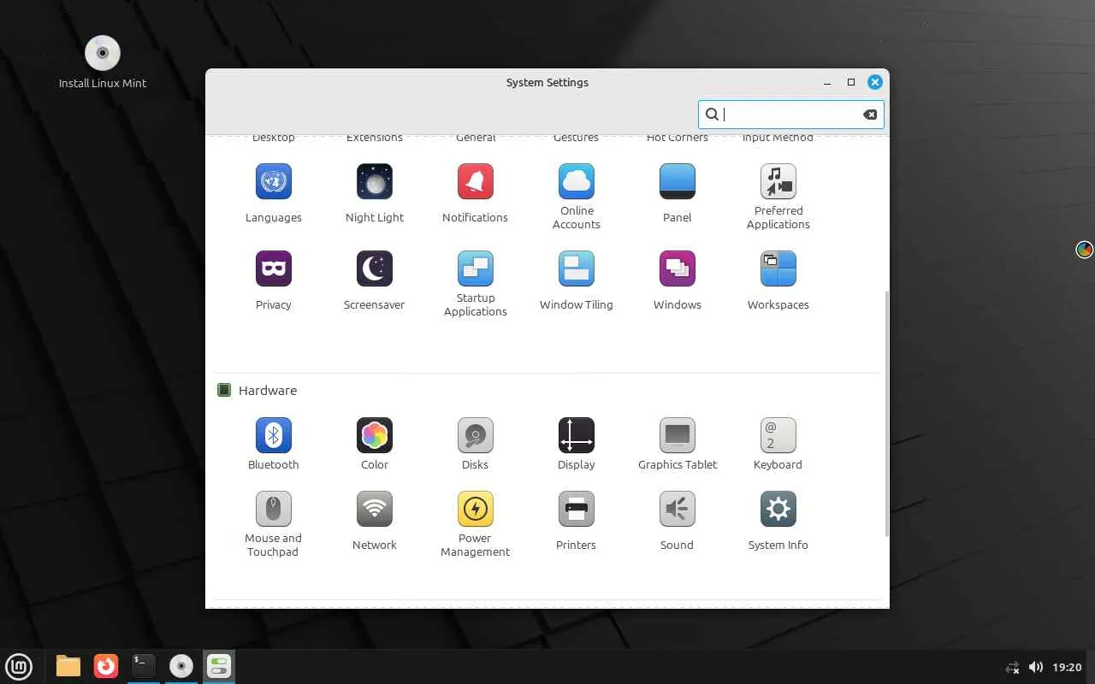
Task: Click the System Settings vertical scrollbar
Action: coord(886,414)
